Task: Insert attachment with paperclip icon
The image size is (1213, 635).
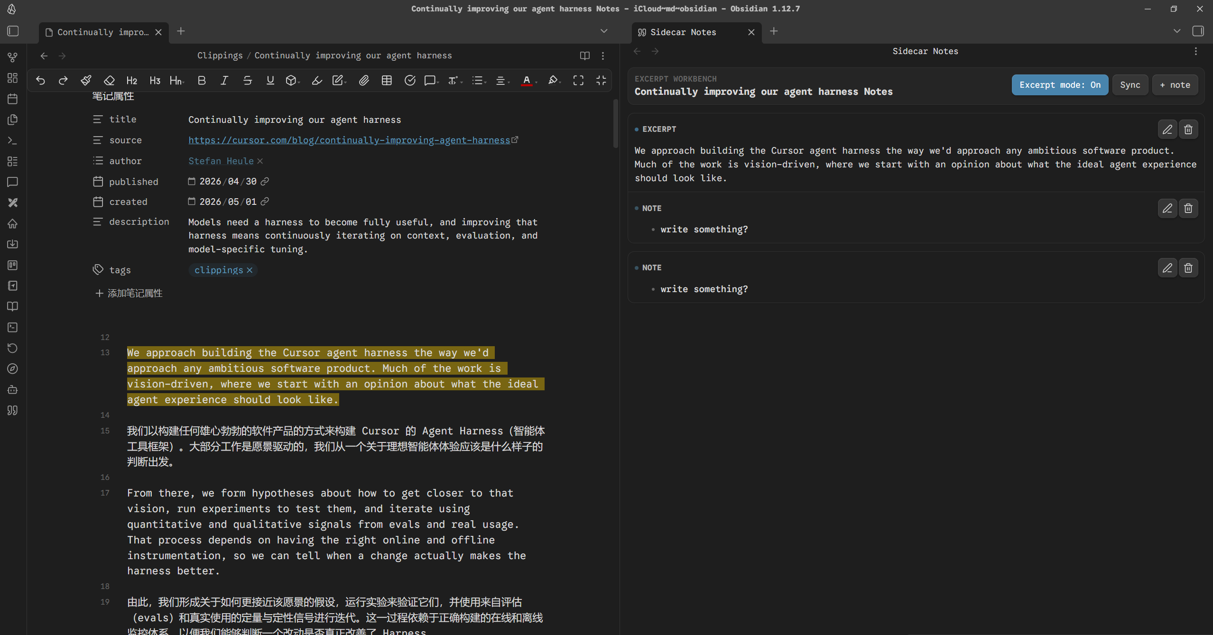Action: 363,81
